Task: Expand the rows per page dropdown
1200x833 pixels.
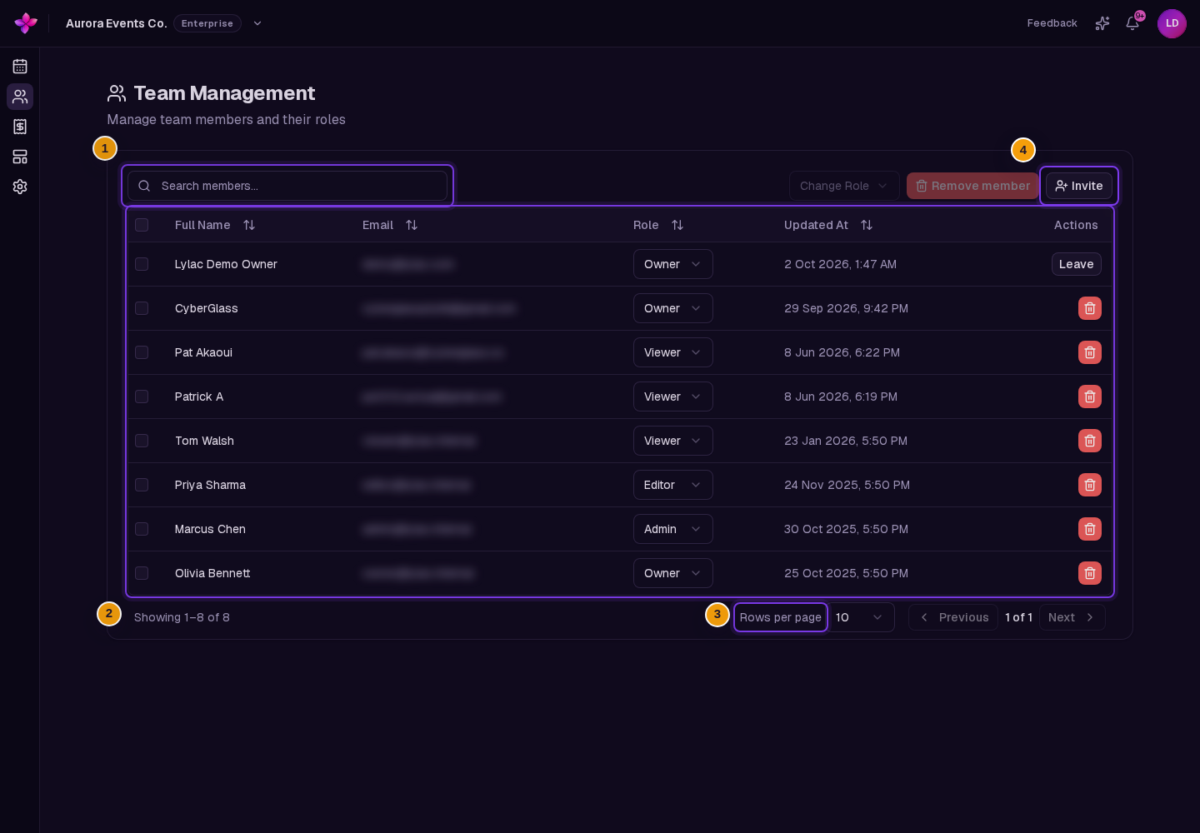Action: pyautogui.click(x=861, y=617)
